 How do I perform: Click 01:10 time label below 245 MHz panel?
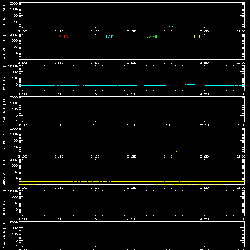coord(59,32)
